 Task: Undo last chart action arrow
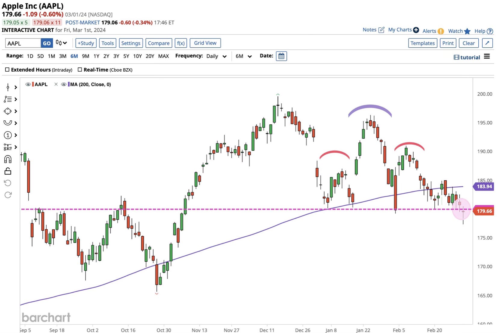pos(8,183)
